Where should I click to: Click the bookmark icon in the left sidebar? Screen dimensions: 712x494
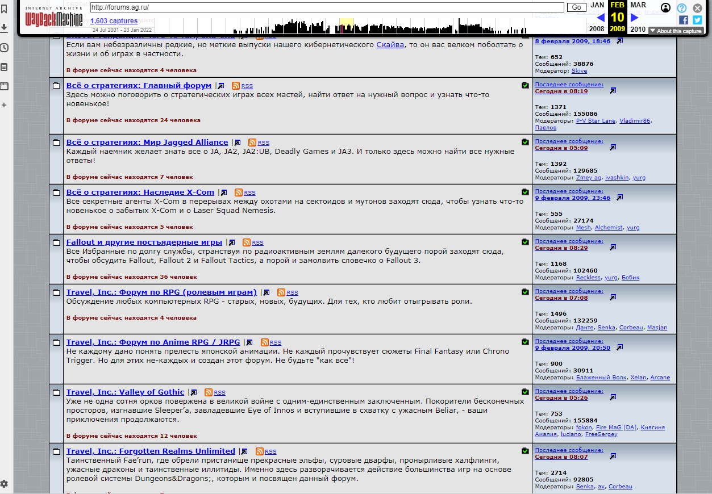click(4, 9)
